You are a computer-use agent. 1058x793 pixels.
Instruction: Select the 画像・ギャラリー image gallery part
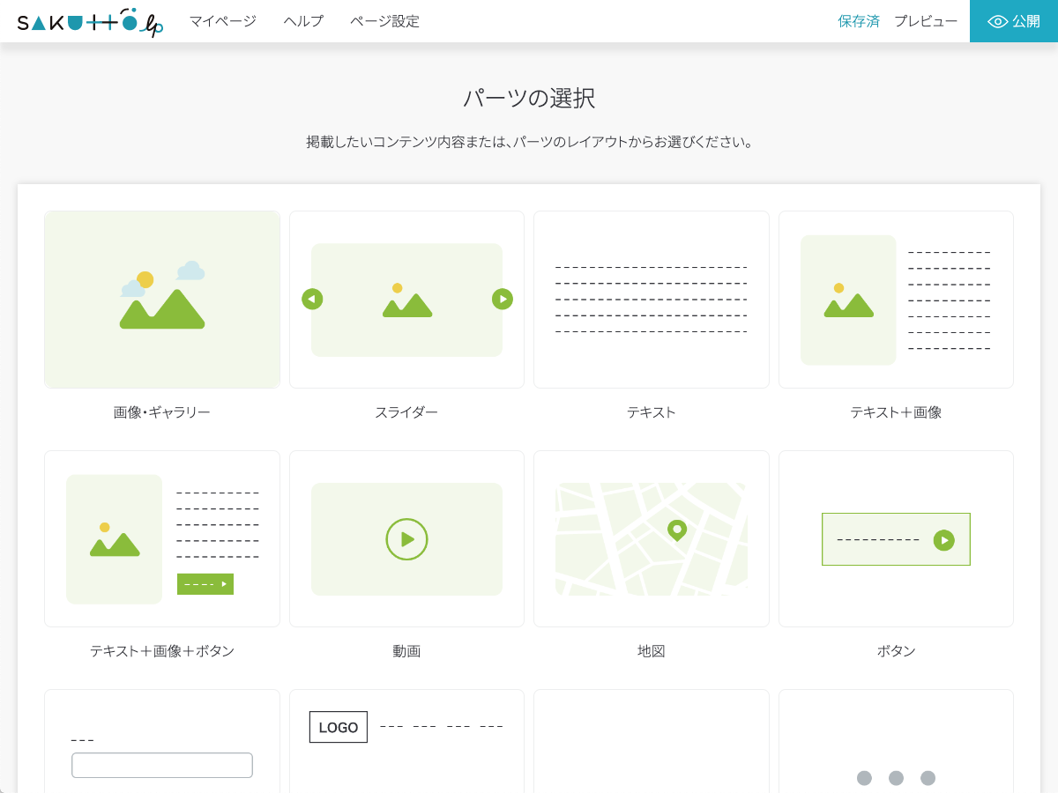point(162,300)
